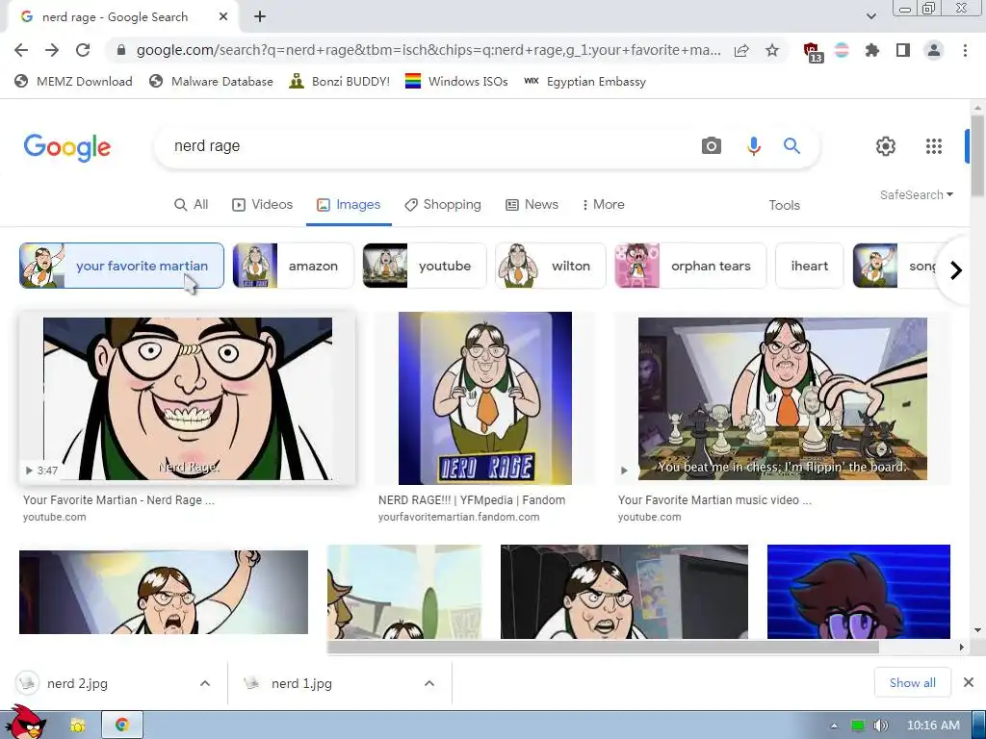
Task: Open the downloaded nerd 1.jpg file
Action: pyautogui.click(x=300, y=683)
